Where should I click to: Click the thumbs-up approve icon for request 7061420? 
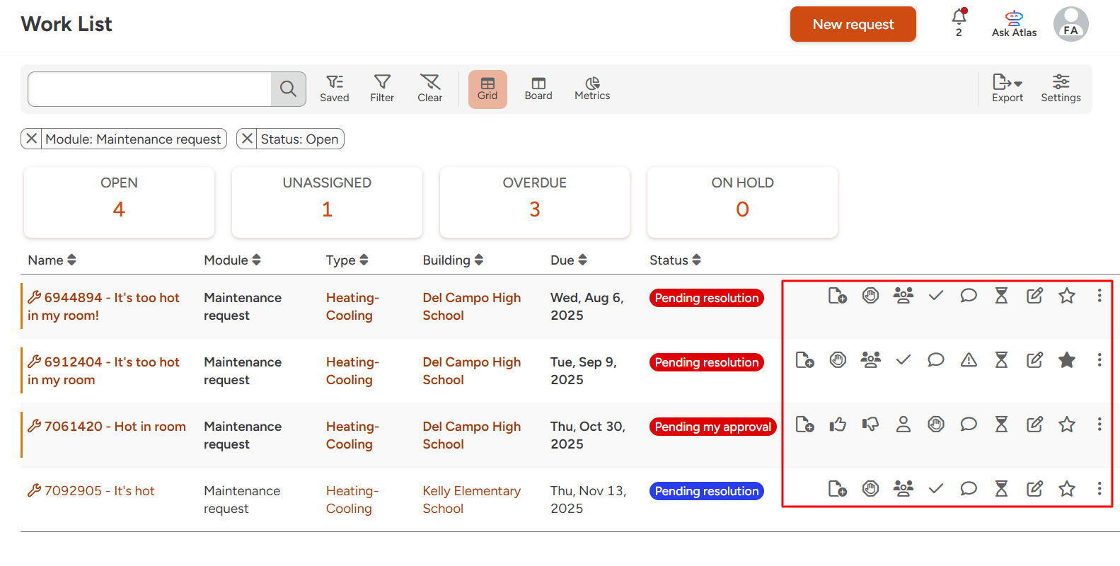838,424
